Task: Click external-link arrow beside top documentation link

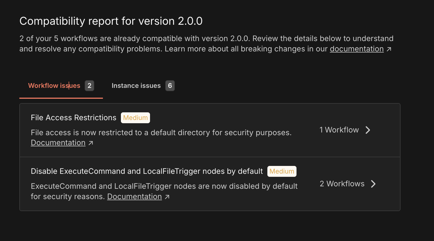Action: [x=389, y=49]
